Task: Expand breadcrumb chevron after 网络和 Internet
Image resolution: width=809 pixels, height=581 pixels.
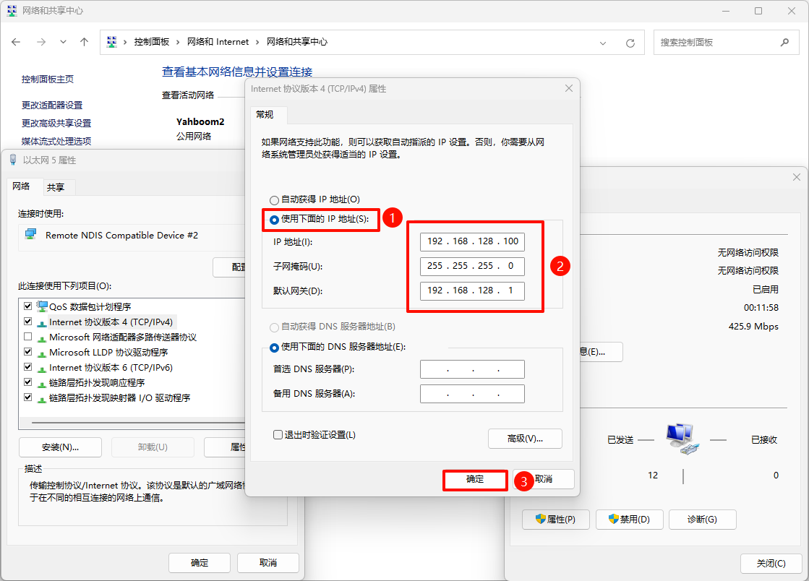Action: click(258, 43)
